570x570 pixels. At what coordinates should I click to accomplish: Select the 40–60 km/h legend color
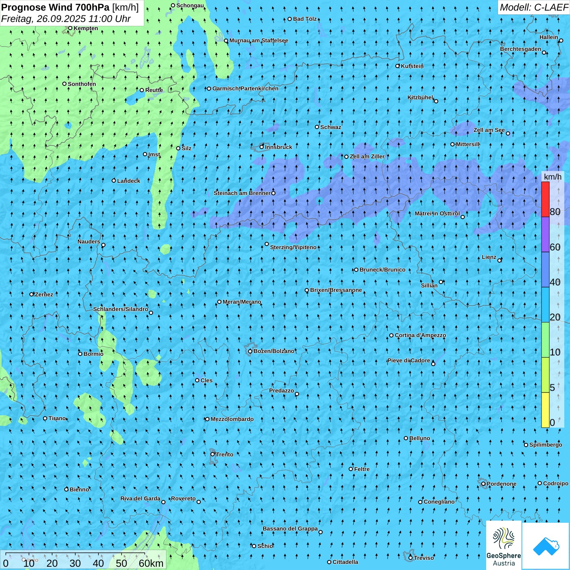pyautogui.click(x=545, y=270)
